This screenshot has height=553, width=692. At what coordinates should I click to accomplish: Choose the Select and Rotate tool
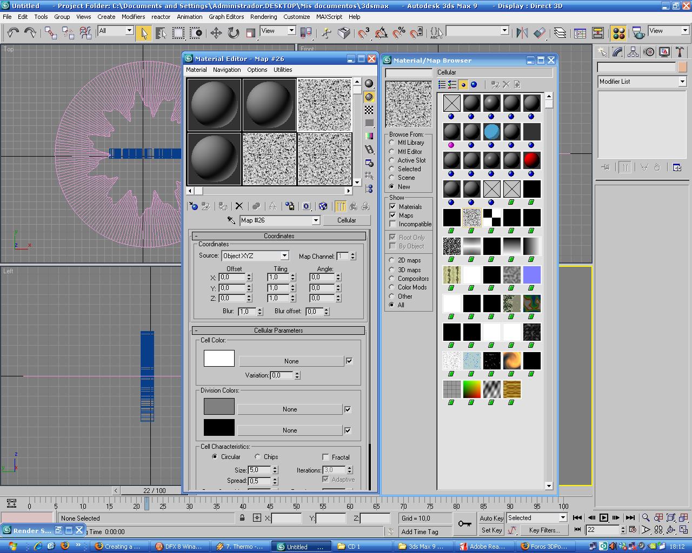tap(234, 33)
